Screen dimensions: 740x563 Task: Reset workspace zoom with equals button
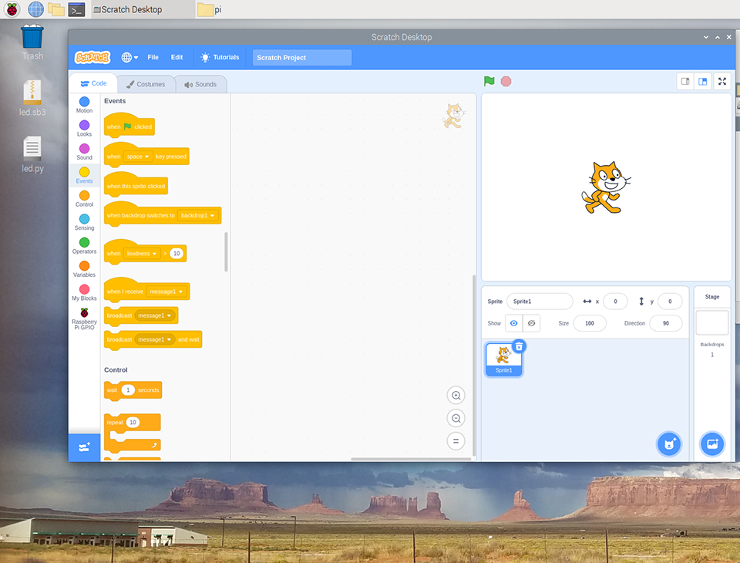click(x=456, y=441)
